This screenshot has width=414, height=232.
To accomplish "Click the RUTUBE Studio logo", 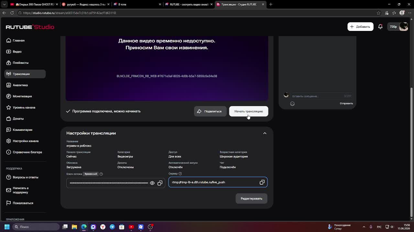I will [30, 27].
